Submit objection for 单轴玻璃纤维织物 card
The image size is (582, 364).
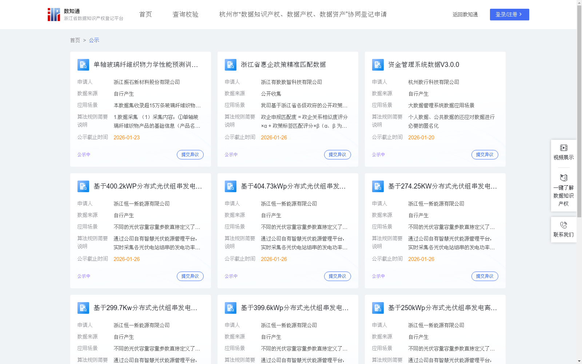(190, 155)
